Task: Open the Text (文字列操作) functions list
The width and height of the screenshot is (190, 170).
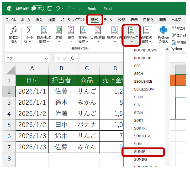Action: pyautogui.click(x=83, y=35)
